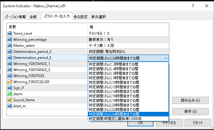Viewport: 214px width, 130px height.
Task: Choose さらに20時間前までの間 option
Action: (x=128, y=105)
